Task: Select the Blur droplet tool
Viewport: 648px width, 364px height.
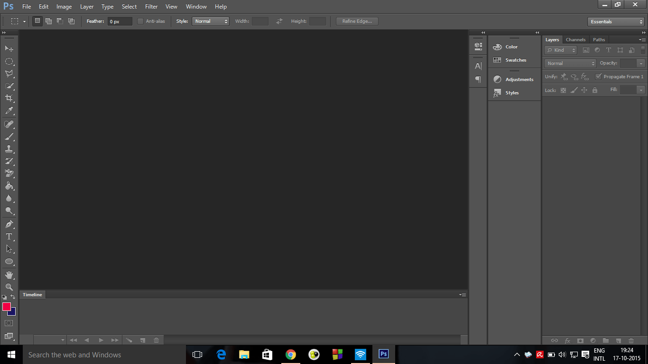Action: (x=9, y=198)
